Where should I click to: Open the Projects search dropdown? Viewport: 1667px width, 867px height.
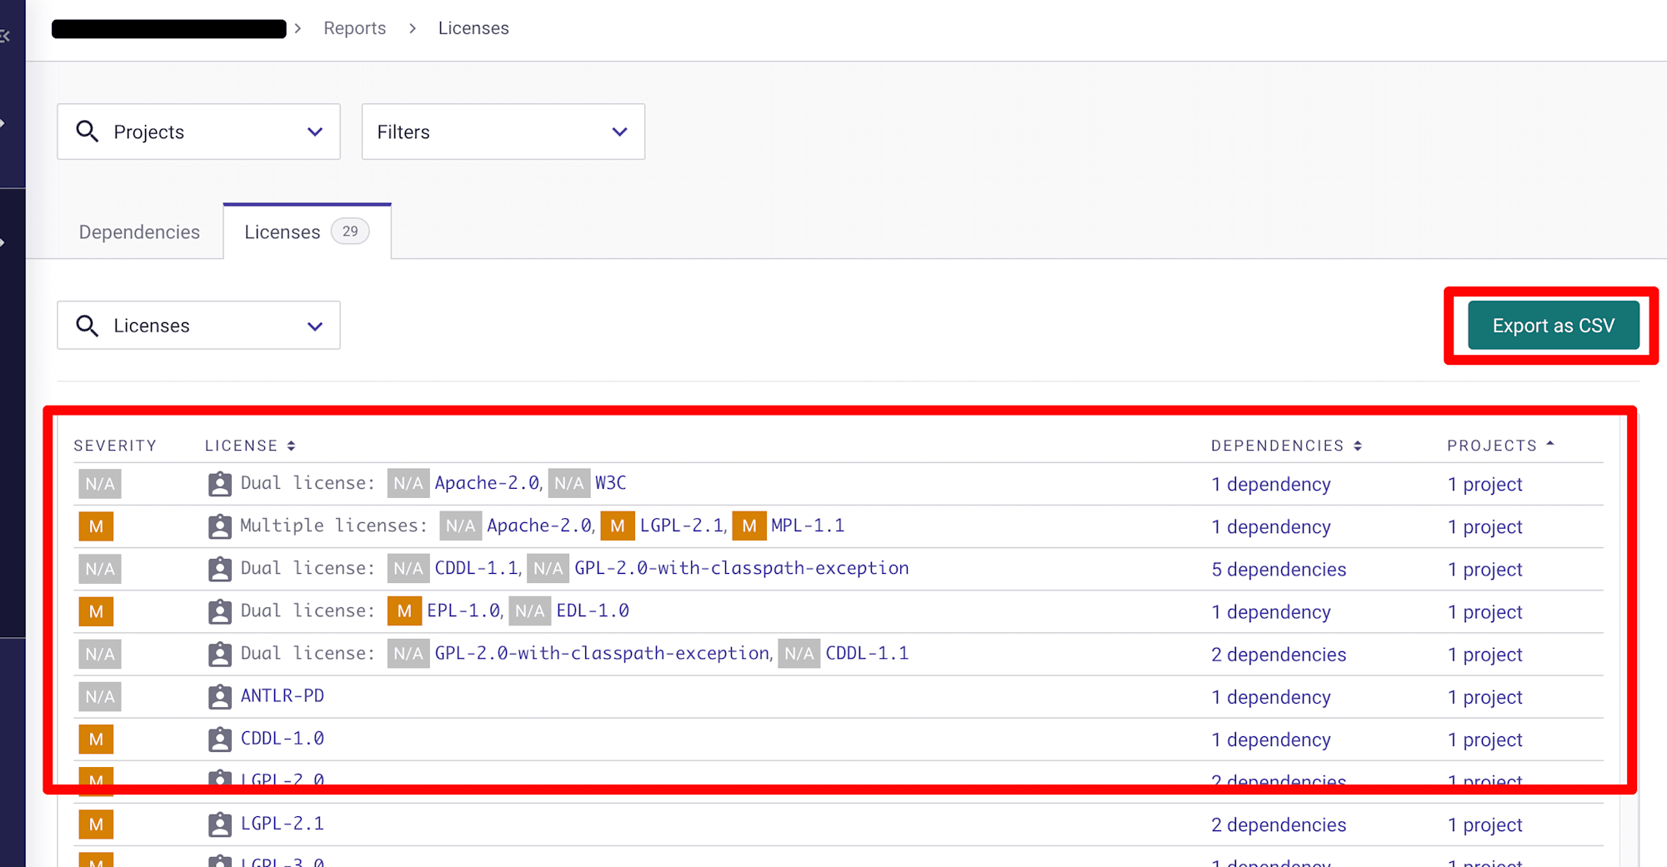pos(198,132)
